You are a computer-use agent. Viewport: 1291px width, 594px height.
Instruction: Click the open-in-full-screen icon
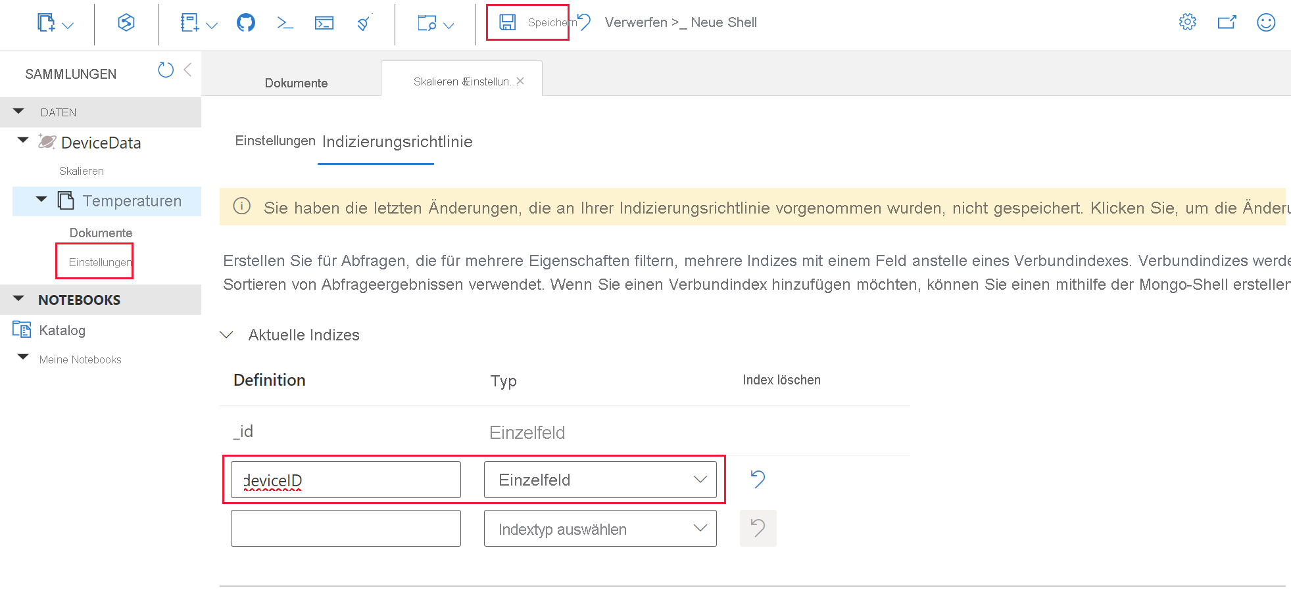(x=1227, y=22)
